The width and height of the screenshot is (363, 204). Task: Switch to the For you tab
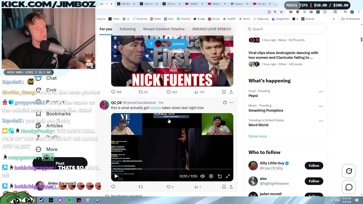click(106, 29)
